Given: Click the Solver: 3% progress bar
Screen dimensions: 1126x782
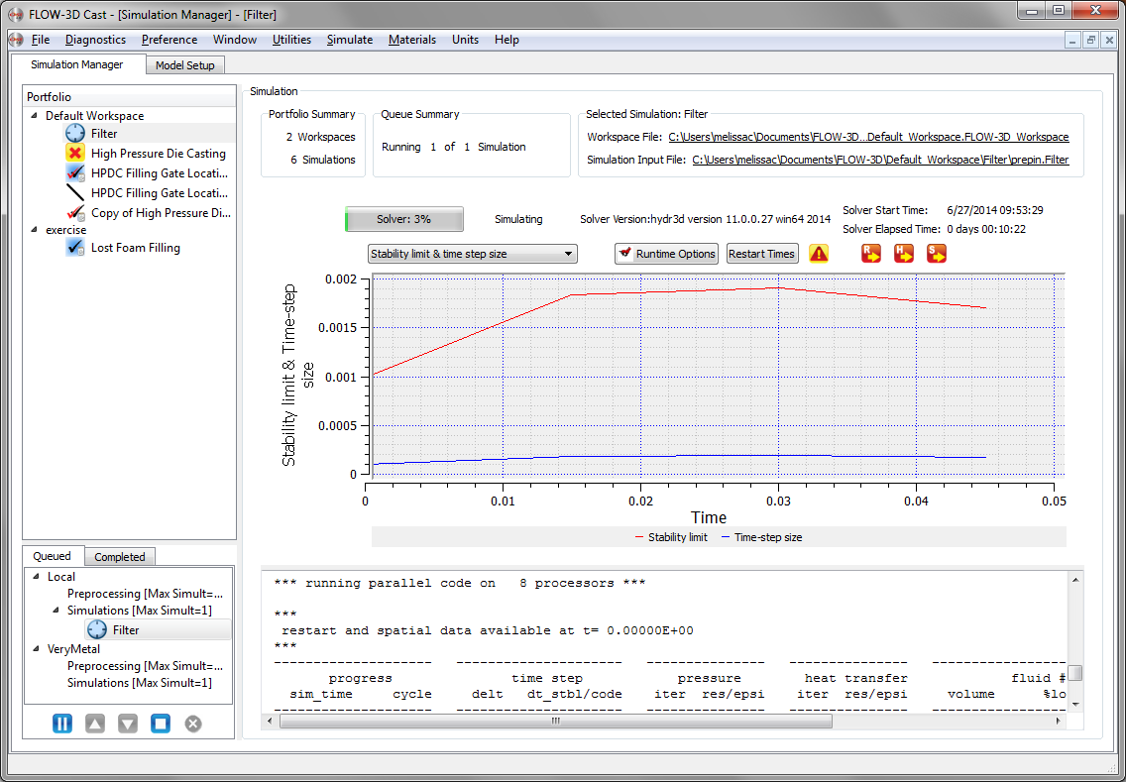Looking at the screenshot, I should pyautogui.click(x=404, y=219).
